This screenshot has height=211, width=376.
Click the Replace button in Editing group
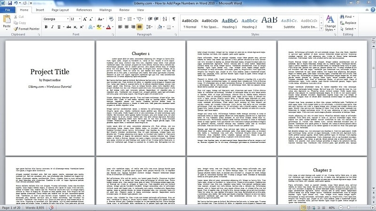pyautogui.click(x=348, y=23)
